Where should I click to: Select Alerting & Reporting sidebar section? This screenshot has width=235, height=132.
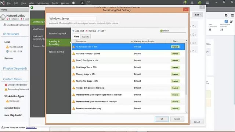coord(58,43)
